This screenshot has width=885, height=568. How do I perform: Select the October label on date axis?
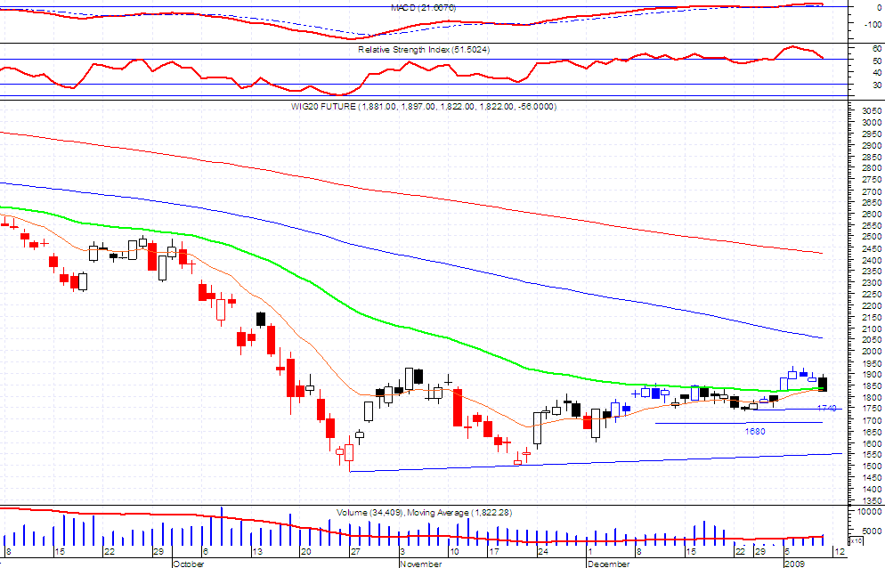(x=189, y=564)
